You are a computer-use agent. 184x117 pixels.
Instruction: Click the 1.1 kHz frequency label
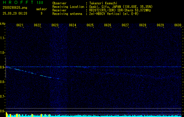coord(3,38)
